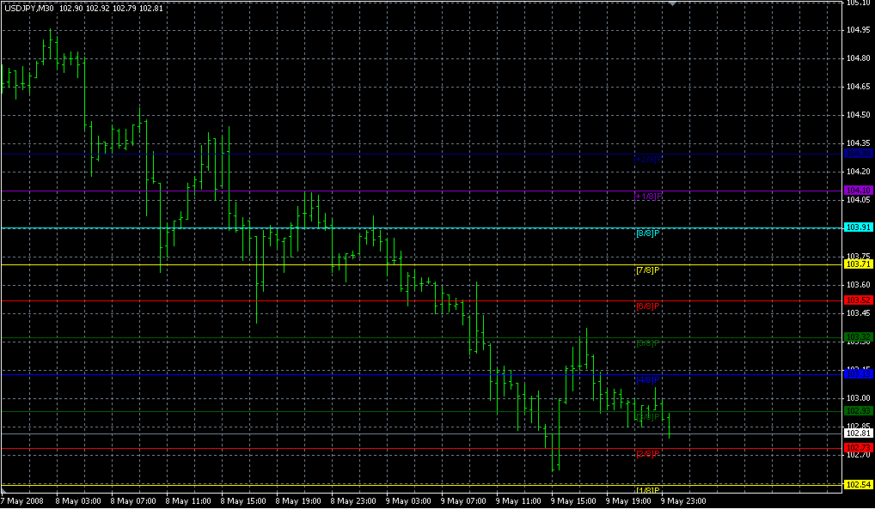Select the cyan [8/8]P level label
This screenshot has height=509, width=875.
pyautogui.click(x=648, y=233)
